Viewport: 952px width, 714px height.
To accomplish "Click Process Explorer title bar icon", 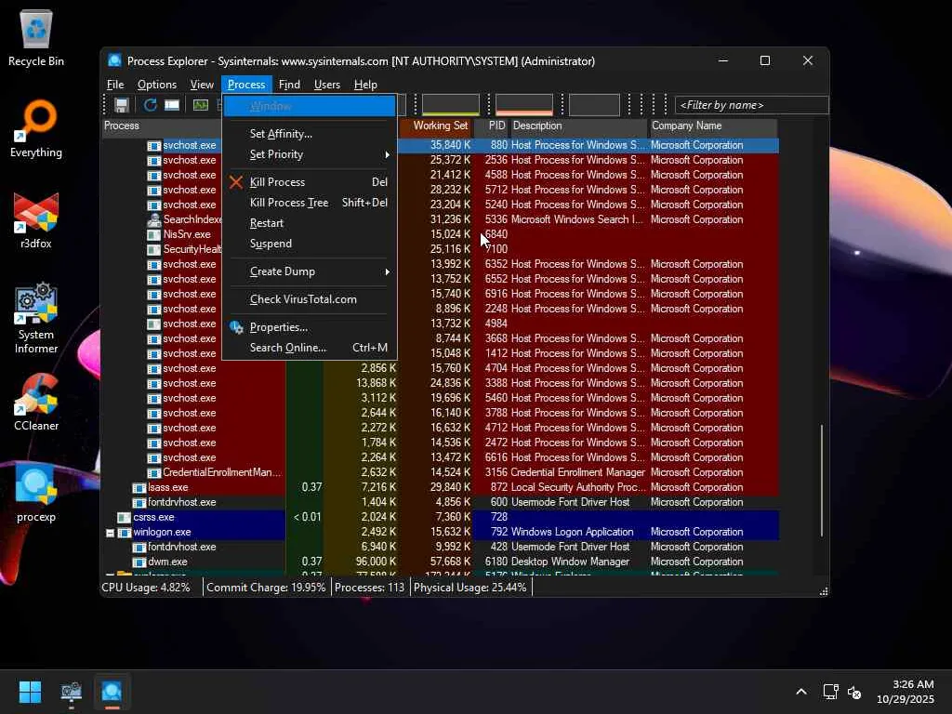I will (114, 60).
